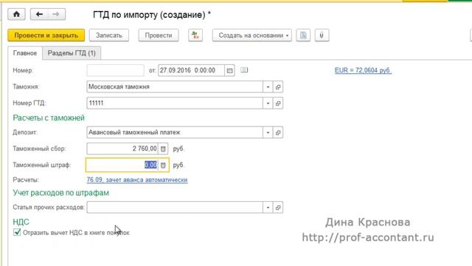Expand the Номер ГТД dropdown list
This screenshot has height=266, width=472.
268,103
